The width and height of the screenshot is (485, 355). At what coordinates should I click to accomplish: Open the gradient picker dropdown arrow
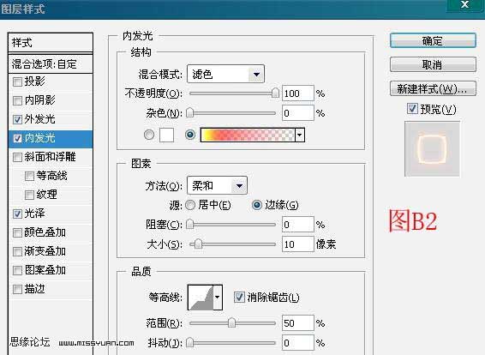(x=300, y=135)
